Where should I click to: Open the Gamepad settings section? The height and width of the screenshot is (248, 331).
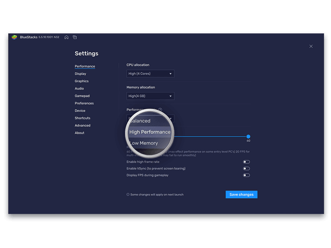pos(82,96)
